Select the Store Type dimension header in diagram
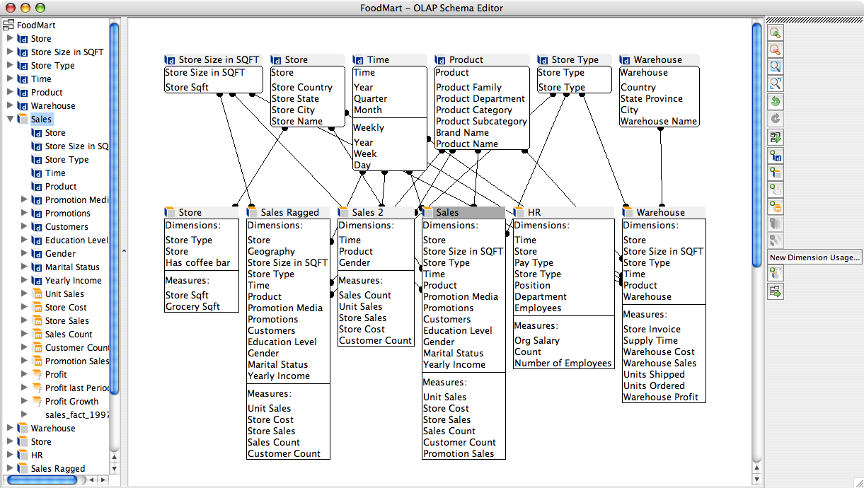The width and height of the screenshot is (864, 488). click(575, 60)
